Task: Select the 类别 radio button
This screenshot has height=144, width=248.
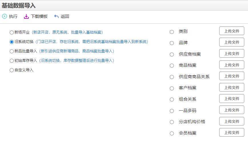Action: 172,32
